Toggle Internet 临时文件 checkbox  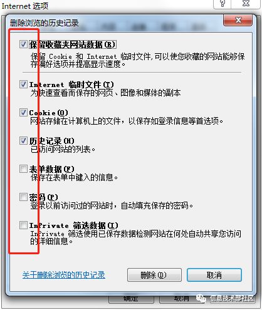[23, 85]
